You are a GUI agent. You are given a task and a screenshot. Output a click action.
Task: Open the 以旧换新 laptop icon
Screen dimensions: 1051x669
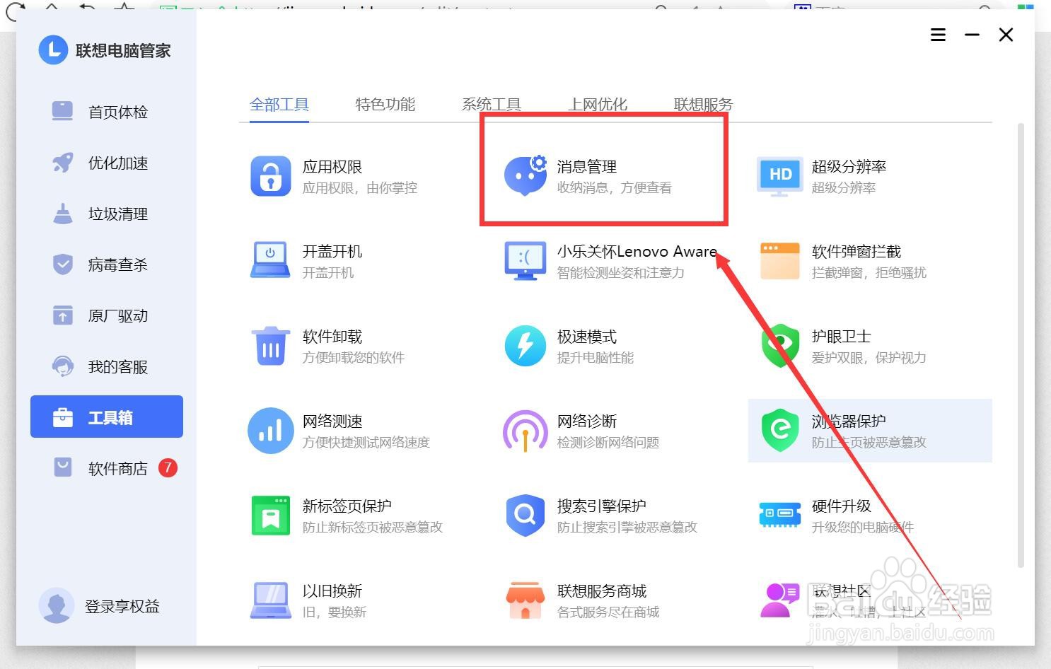270,600
